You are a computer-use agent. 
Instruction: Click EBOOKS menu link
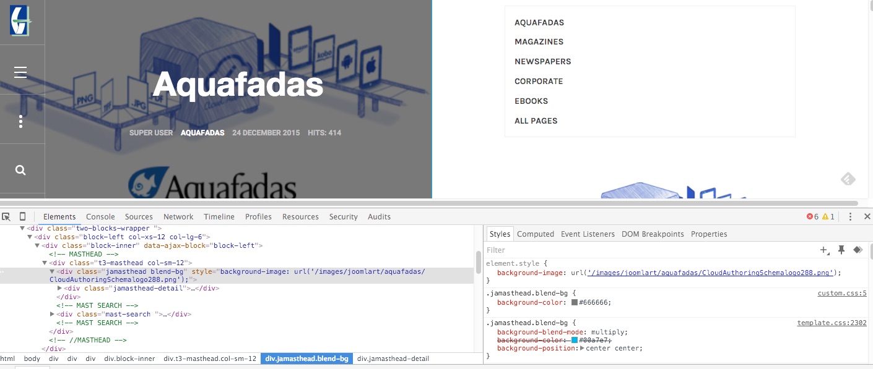click(x=531, y=101)
